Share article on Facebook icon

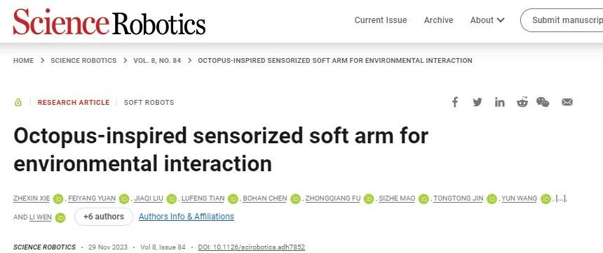click(x=455, y=102)
